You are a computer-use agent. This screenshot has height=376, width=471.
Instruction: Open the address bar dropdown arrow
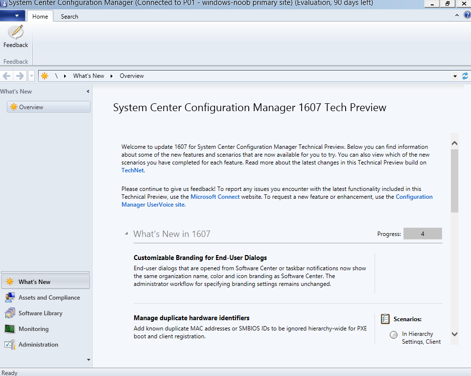coord(455,76)
